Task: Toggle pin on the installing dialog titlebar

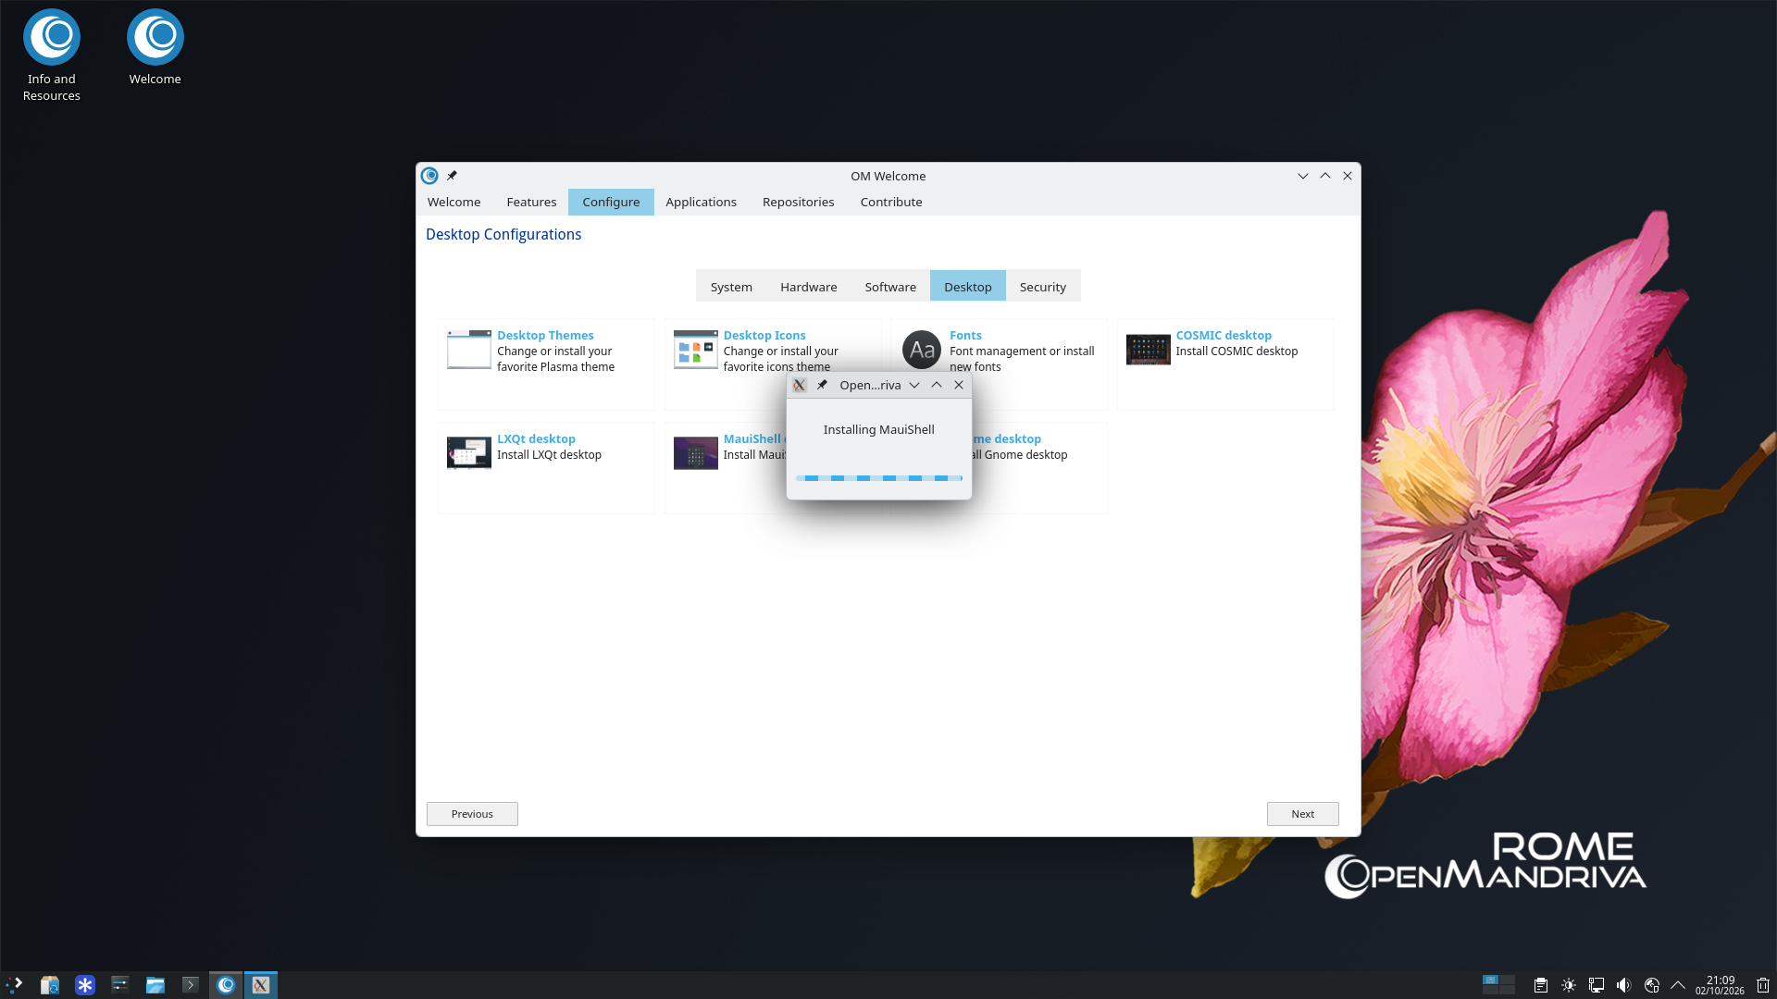Action: tap(822, 385)
